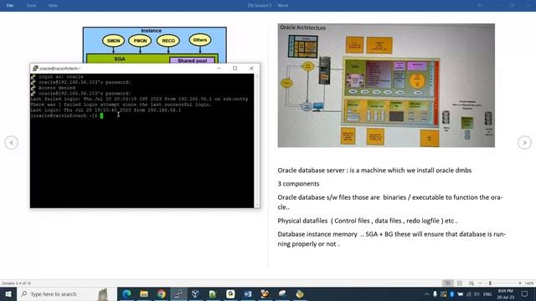Screen dimensions: 536x301
Task: Click the Bluetooth tray icon
Action: click(452, 293)
